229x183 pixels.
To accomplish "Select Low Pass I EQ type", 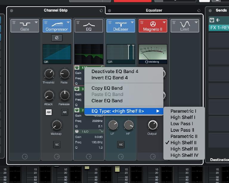I will (x=182, y=124).
